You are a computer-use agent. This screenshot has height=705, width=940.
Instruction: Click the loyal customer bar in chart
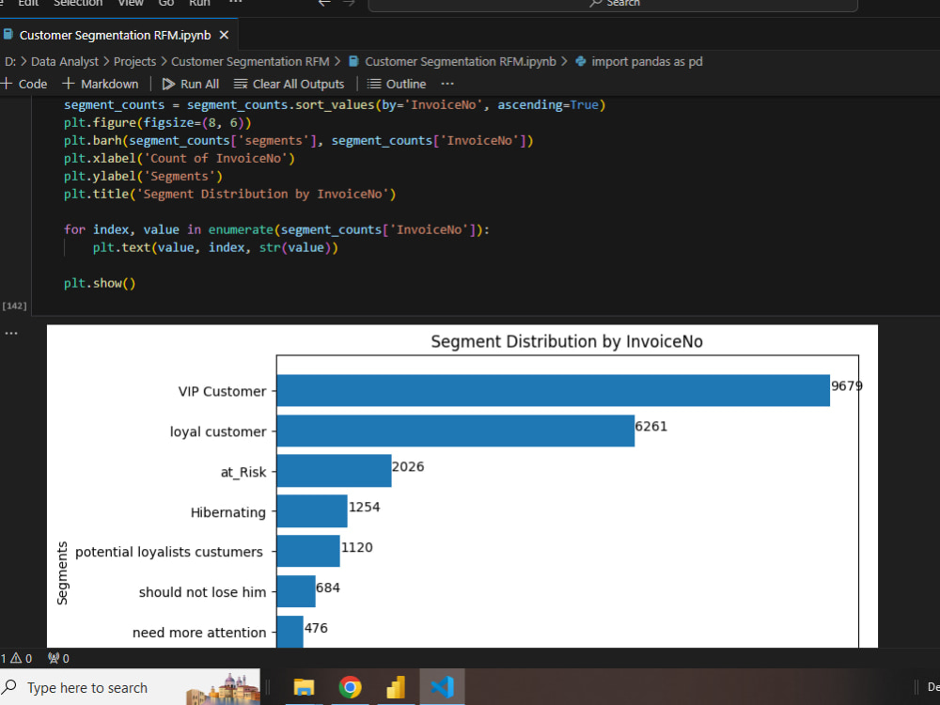(456, 431)
